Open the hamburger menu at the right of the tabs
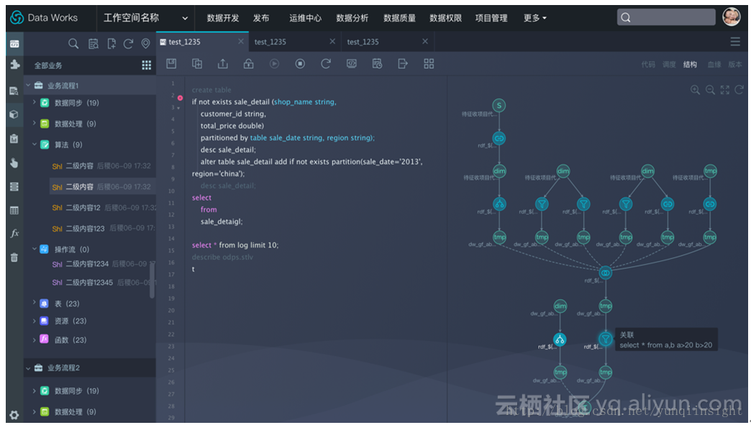The width and height of the screenshot is (751, 425). [x=735, y=42]
